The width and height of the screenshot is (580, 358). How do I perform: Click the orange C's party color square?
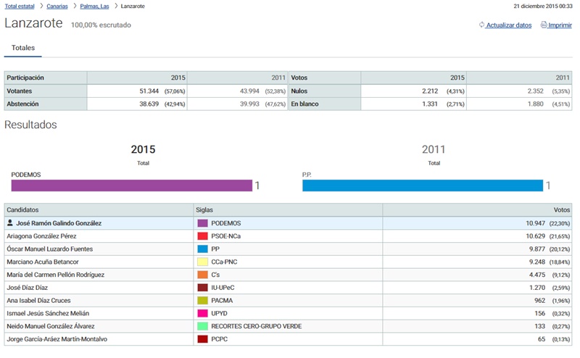[203, 275]
